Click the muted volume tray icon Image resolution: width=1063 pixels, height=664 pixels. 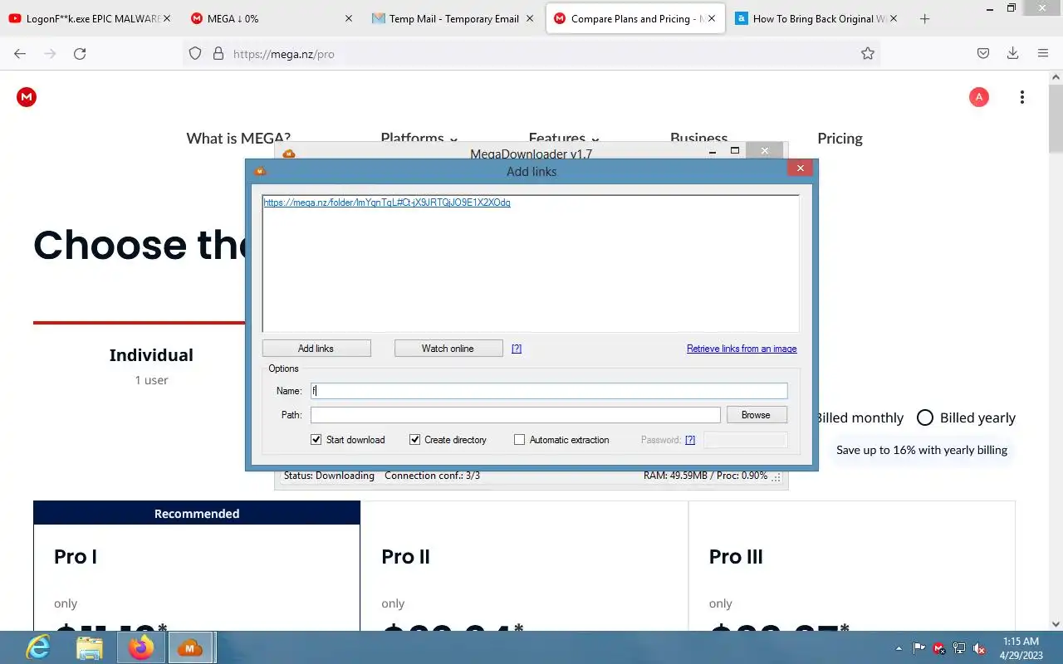980,648
